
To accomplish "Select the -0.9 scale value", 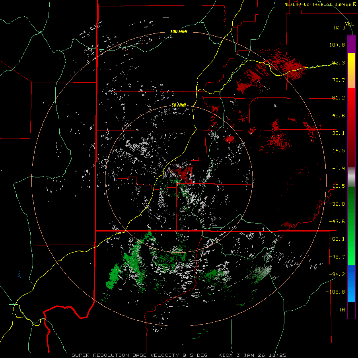I will pyautogui.click(x=339, y=169).
